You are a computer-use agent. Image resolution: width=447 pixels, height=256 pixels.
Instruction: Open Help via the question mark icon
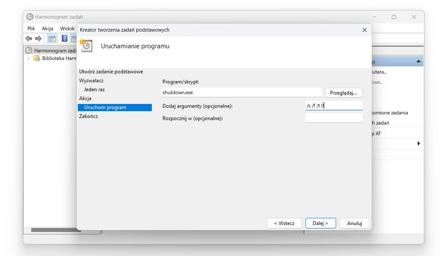[64, 38]
